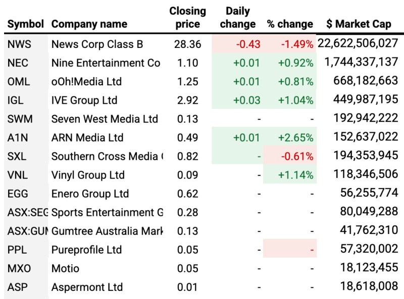
Task: Click News Corp market cap 22,622,506,027
Action: tap(358, 44)
